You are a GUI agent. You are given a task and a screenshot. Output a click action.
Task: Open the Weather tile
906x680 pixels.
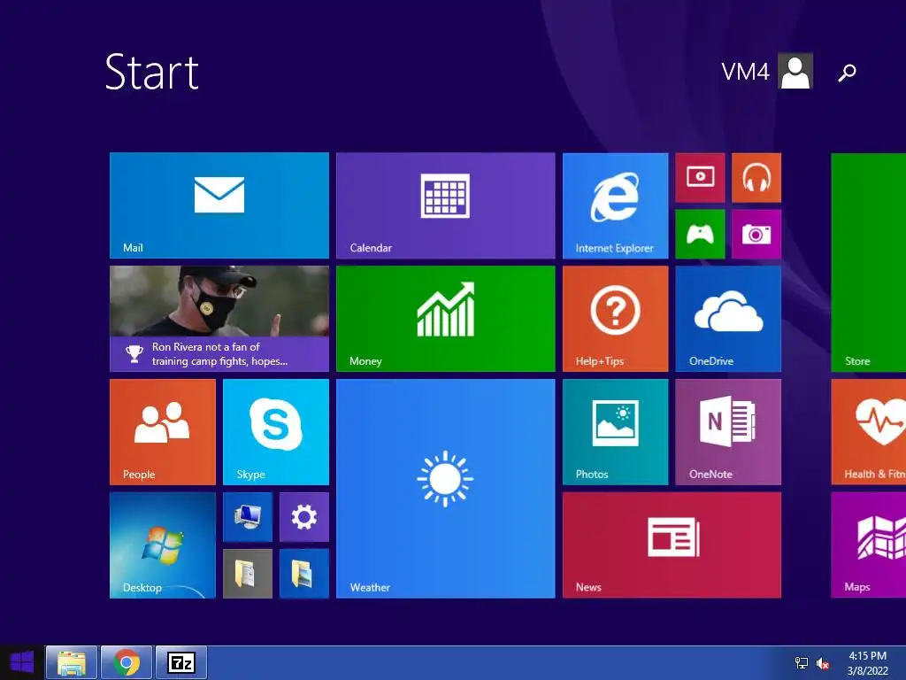[x=446, y=489]
